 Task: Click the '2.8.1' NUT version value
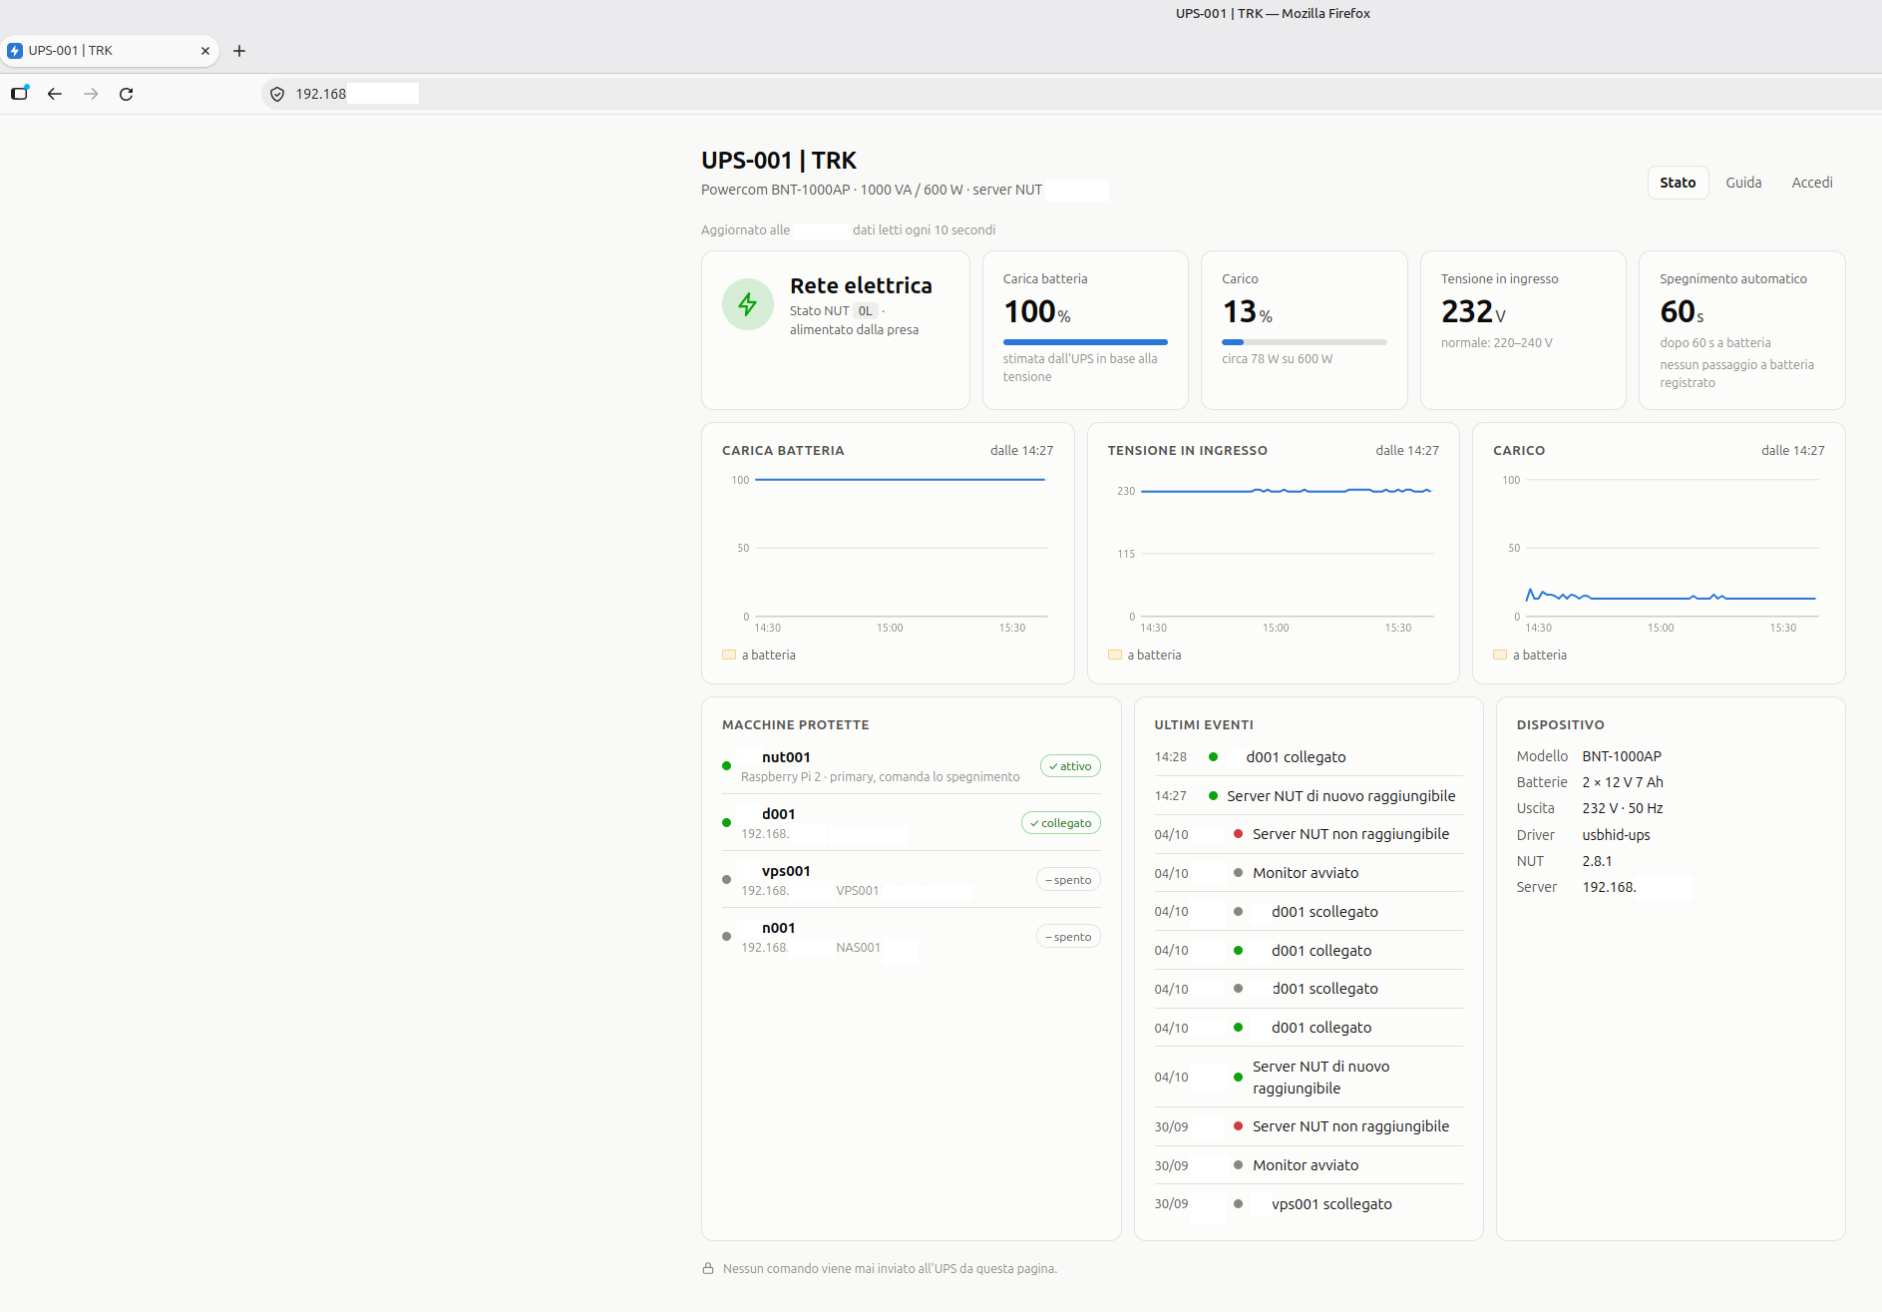pyautogui.click(x=1597, y=861)
